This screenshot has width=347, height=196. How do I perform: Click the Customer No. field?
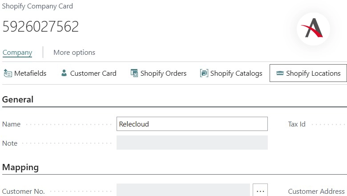183,191
